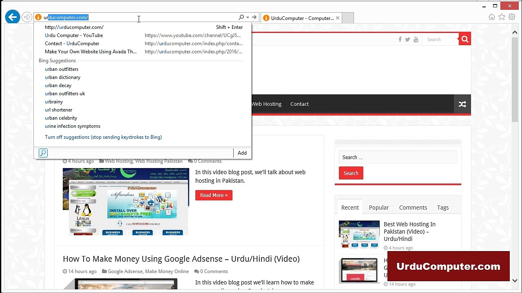Viewport: 522px width, 293px height.
Task: Open Favorites star icon
Action: click(x=502, y=17)
